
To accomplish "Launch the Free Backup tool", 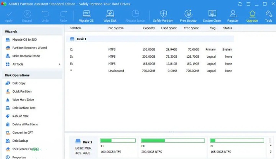I will 188,16.
